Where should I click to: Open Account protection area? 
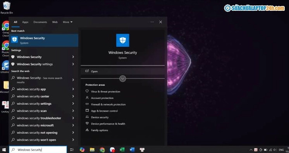[x=102, y=98]
